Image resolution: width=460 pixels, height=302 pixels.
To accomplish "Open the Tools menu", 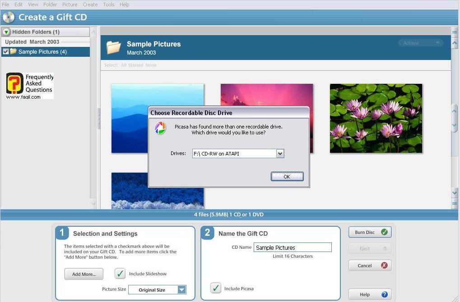I will (x=108, y=5).
